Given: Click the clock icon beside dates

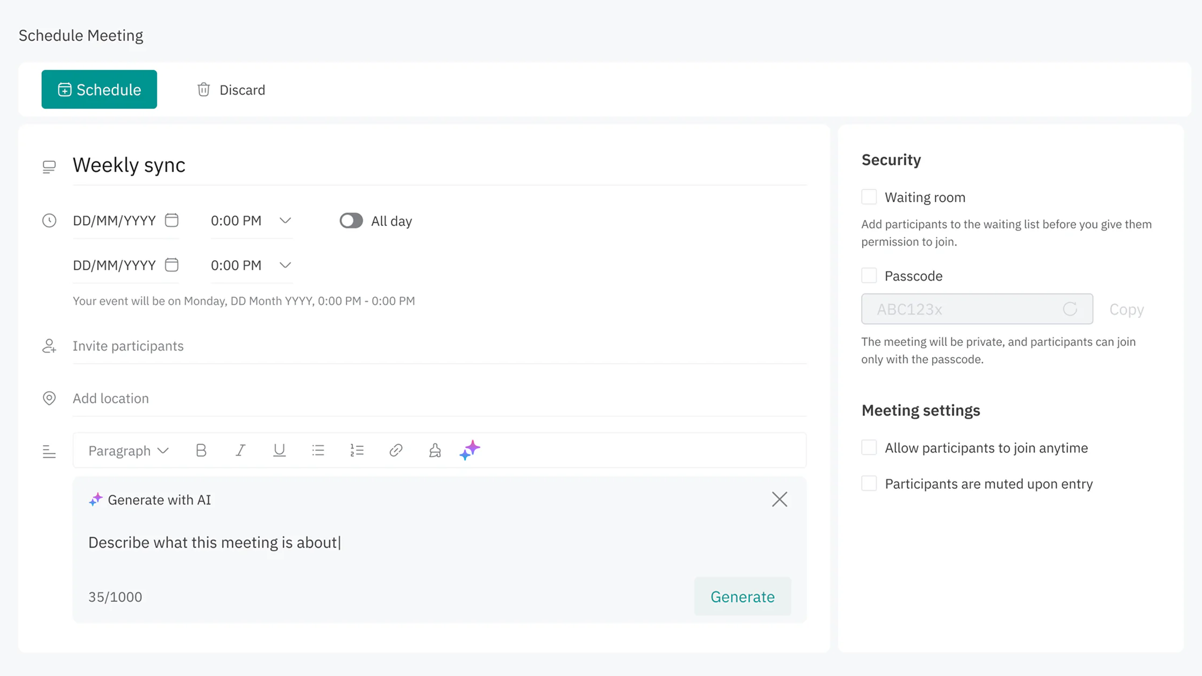Looking at the screenshot, I should (x=49, y=220).
